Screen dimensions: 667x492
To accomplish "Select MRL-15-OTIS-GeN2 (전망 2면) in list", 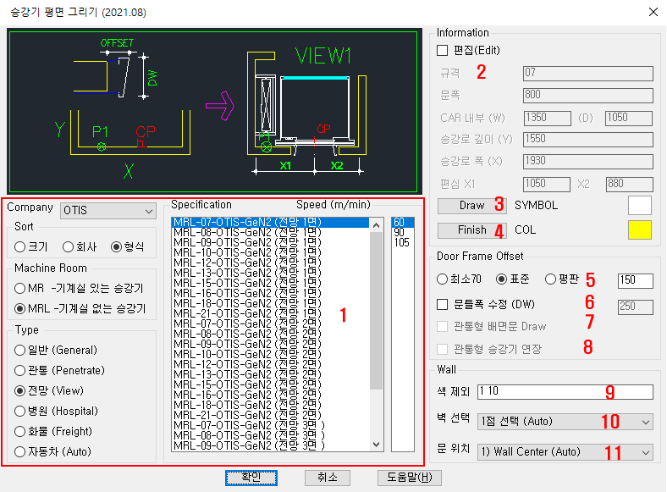I will coord(271,384).
